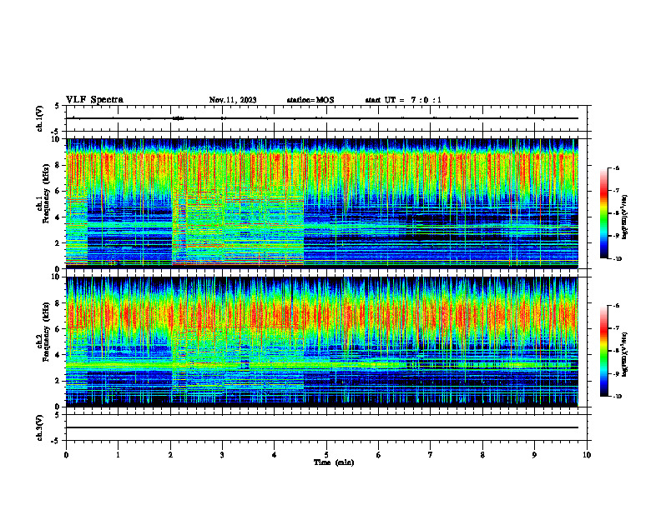This screenshot has height=510, width=661.
Task: Click the ch.1(V) axis label
Action: 40,118
